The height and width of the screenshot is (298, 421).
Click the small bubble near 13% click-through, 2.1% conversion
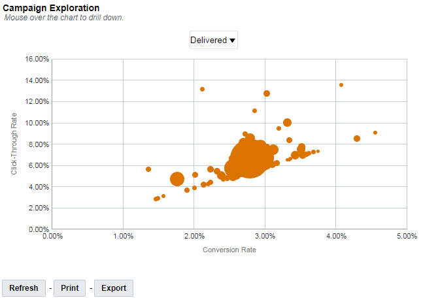coord(202,89)
